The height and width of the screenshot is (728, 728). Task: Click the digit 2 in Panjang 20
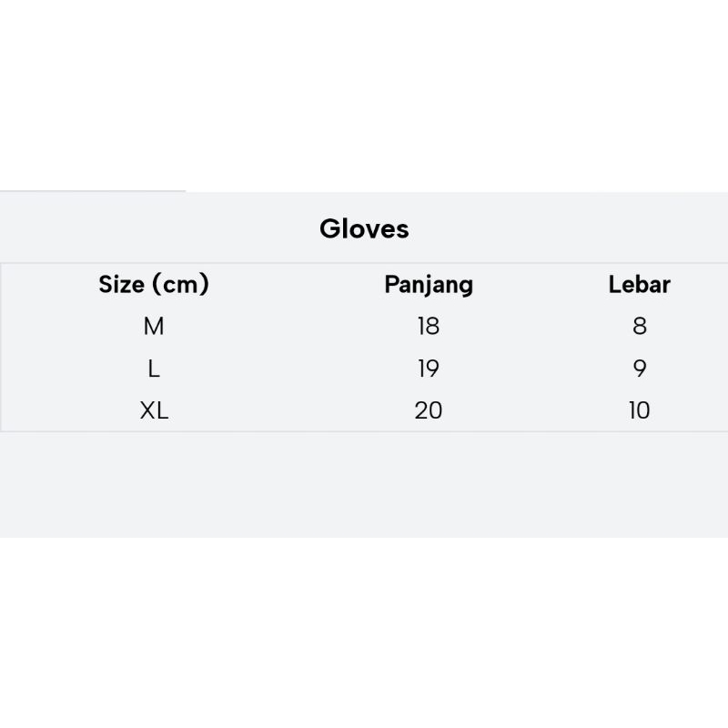421,410
